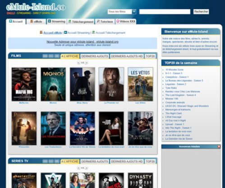The image size is (225, 188).
Task: Switch Films section to first view-mode icon
Action: pyautogui.click(x=45, y=56)
